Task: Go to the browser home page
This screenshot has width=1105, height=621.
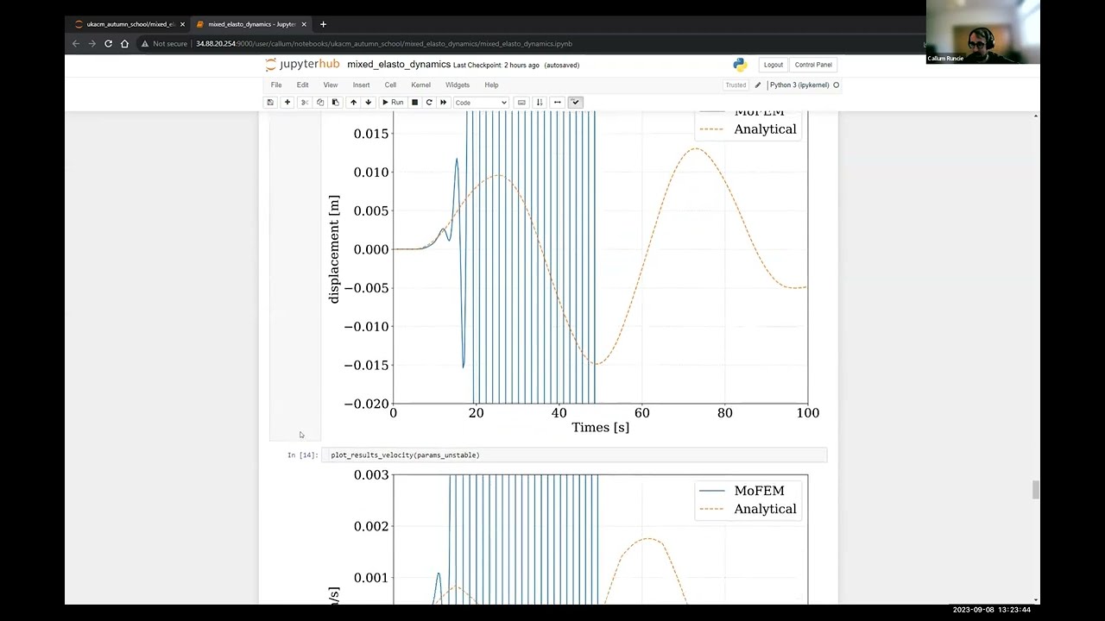Action: point(124,43)
